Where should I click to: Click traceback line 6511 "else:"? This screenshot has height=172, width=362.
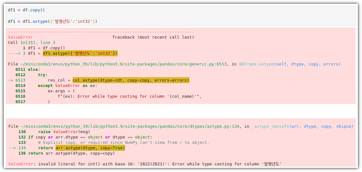pyautogui.click(x=28, y=70)
